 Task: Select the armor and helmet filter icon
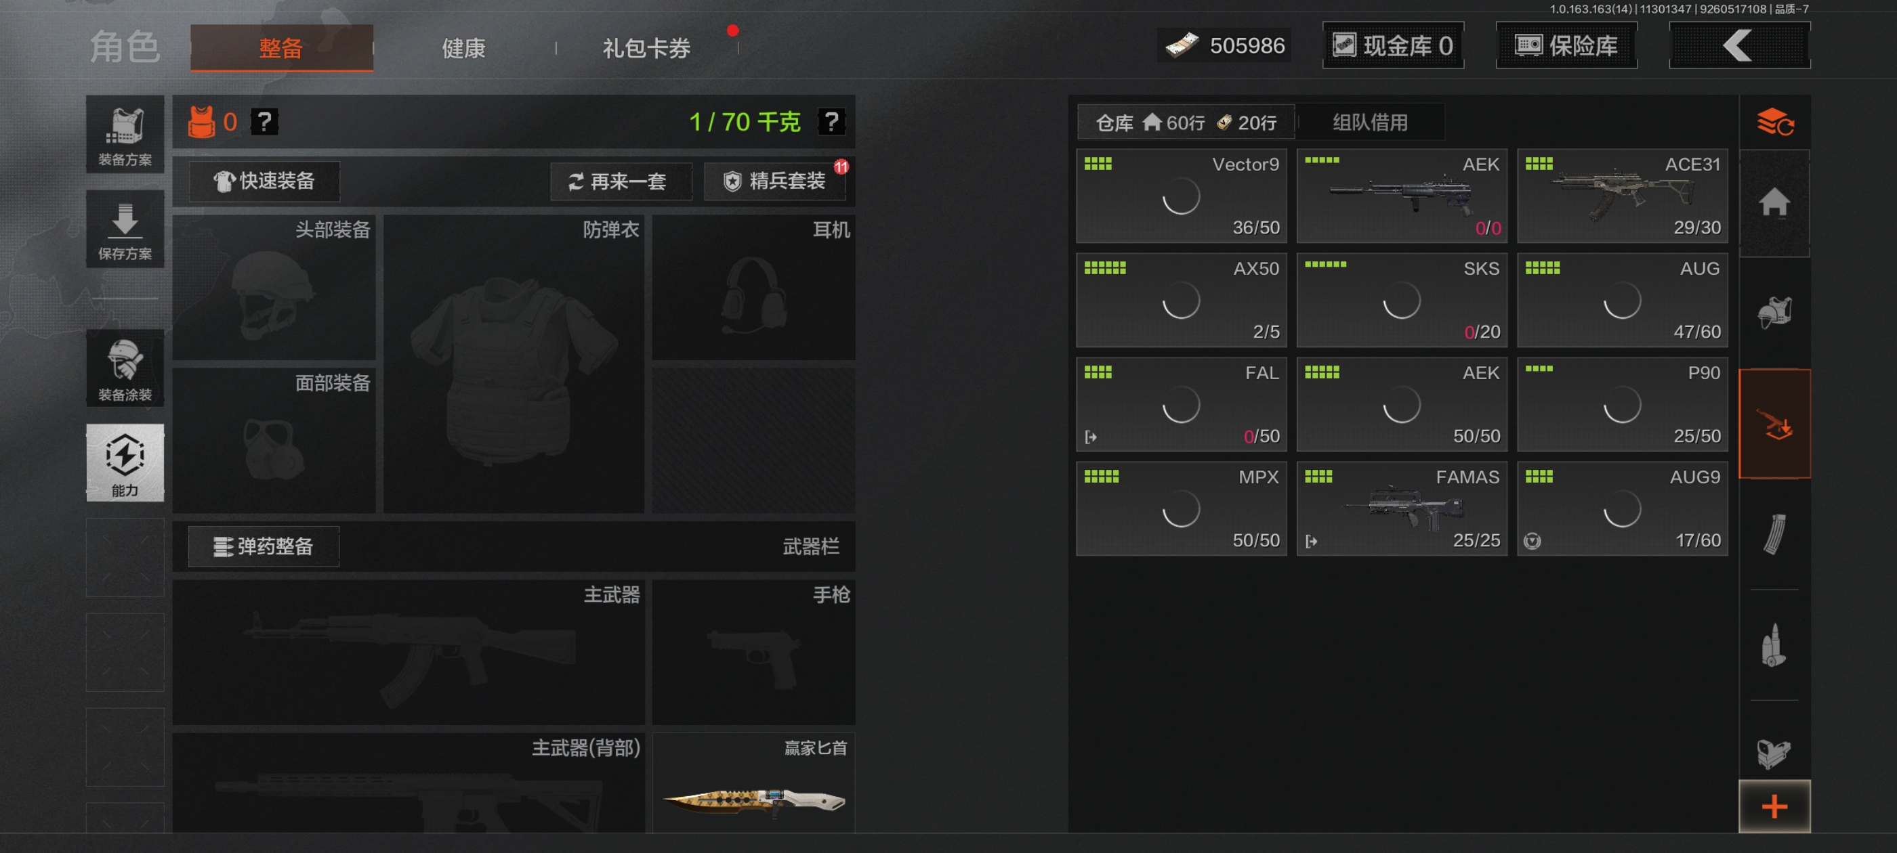click(x=1774, y=313)
